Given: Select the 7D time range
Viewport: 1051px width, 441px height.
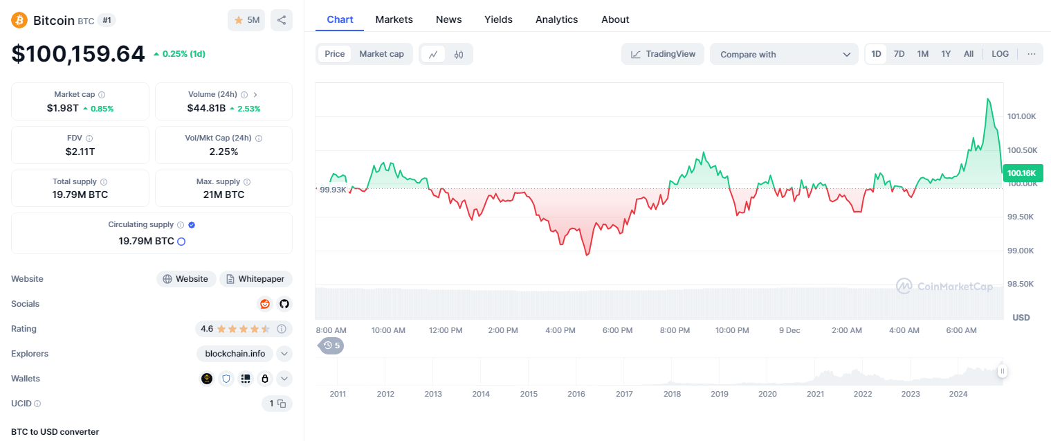Looking at the screenshot, I should coord(899,54).
